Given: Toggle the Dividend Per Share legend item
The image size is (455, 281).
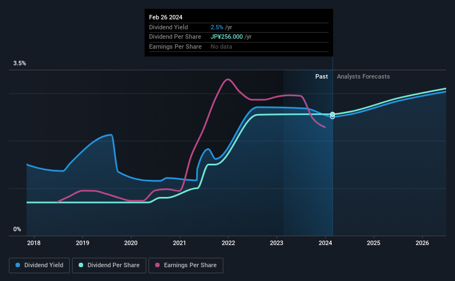Looking at the screenshot, I should pyautogui.click(x=109, y=266).
